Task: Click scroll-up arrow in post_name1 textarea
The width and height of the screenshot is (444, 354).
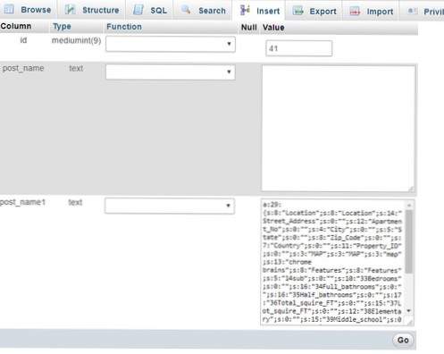Action: pyautogui.click(x=409, y=205)
